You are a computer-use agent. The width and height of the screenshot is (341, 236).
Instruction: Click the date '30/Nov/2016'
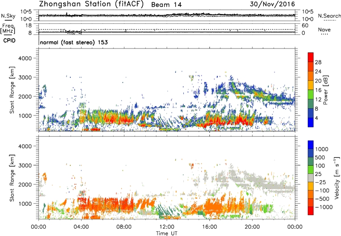tap(272, 4)
